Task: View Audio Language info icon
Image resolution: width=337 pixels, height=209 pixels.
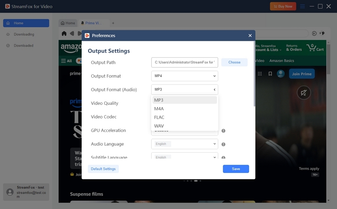Action: [224, 144]
